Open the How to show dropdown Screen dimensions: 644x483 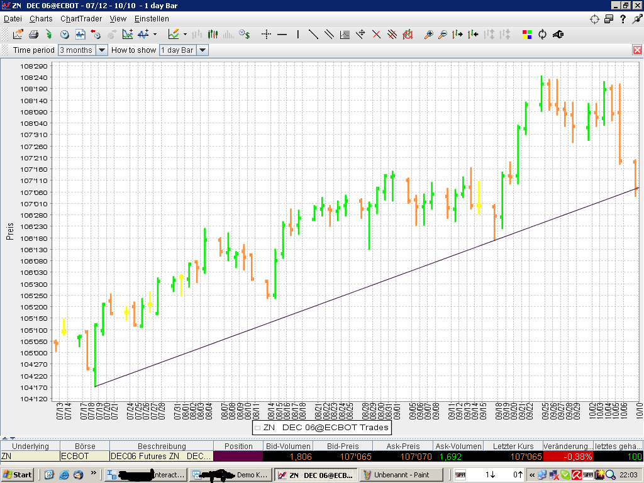coord(203,50)
